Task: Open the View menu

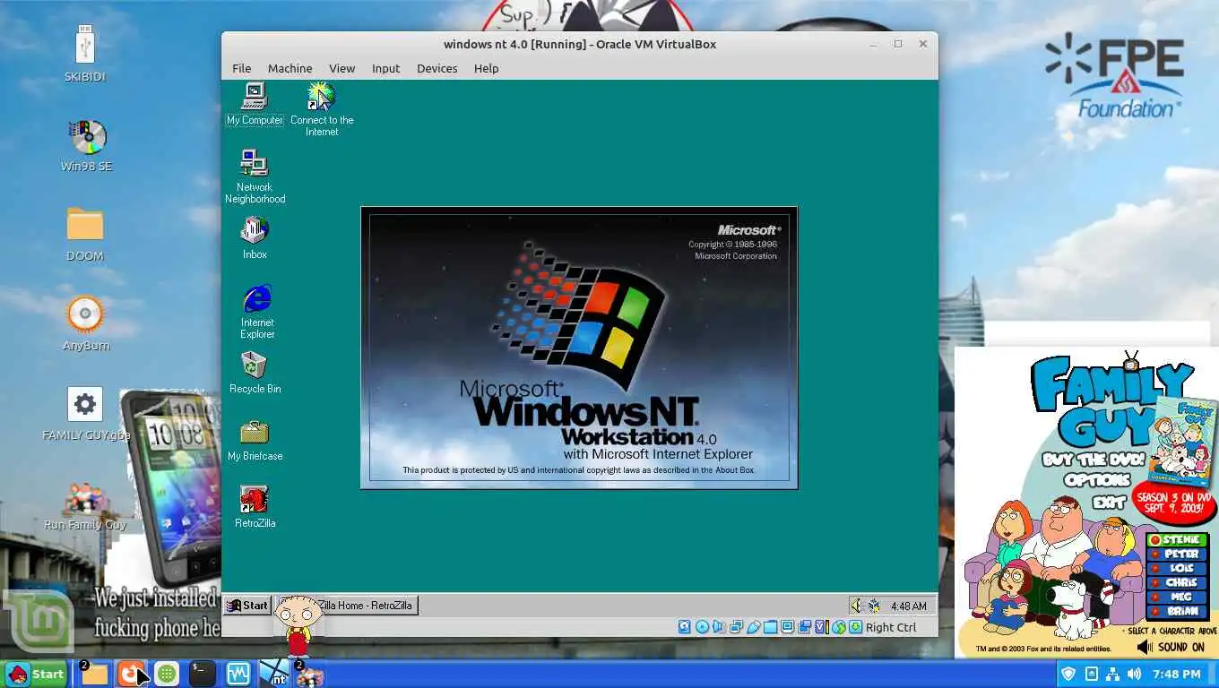Action: (341, 68)
